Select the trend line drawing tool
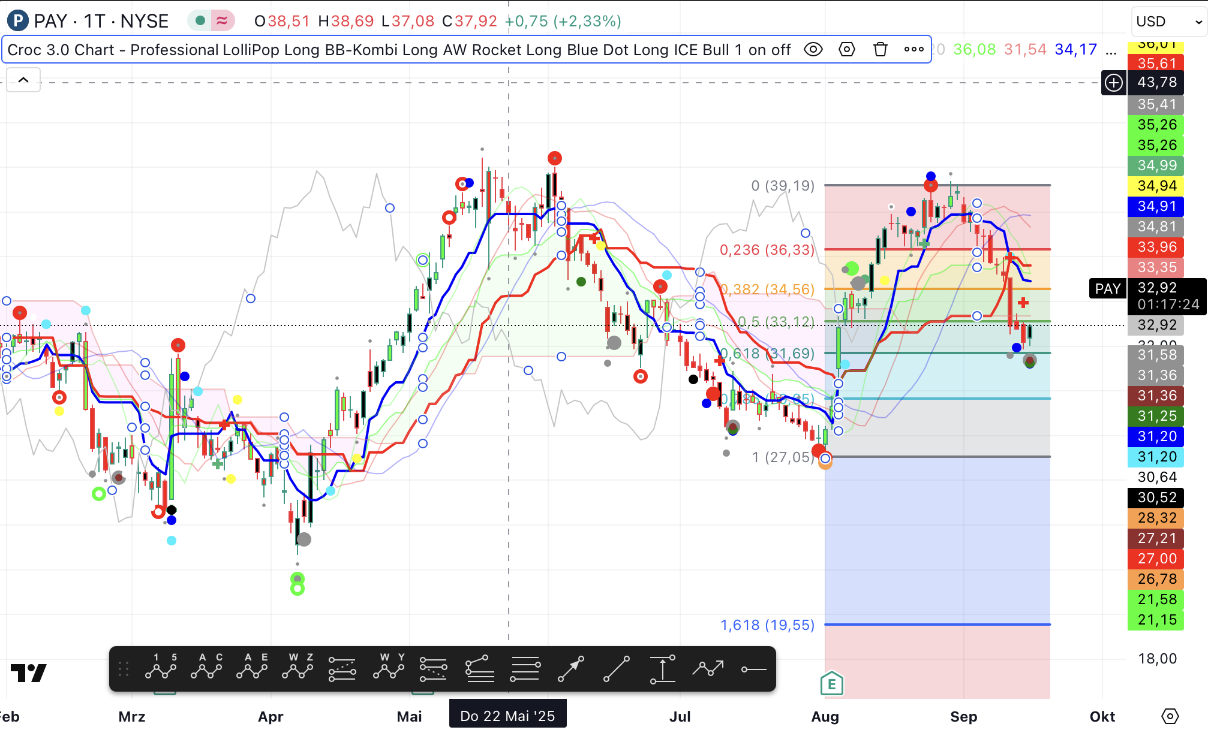 click(616, 668)
